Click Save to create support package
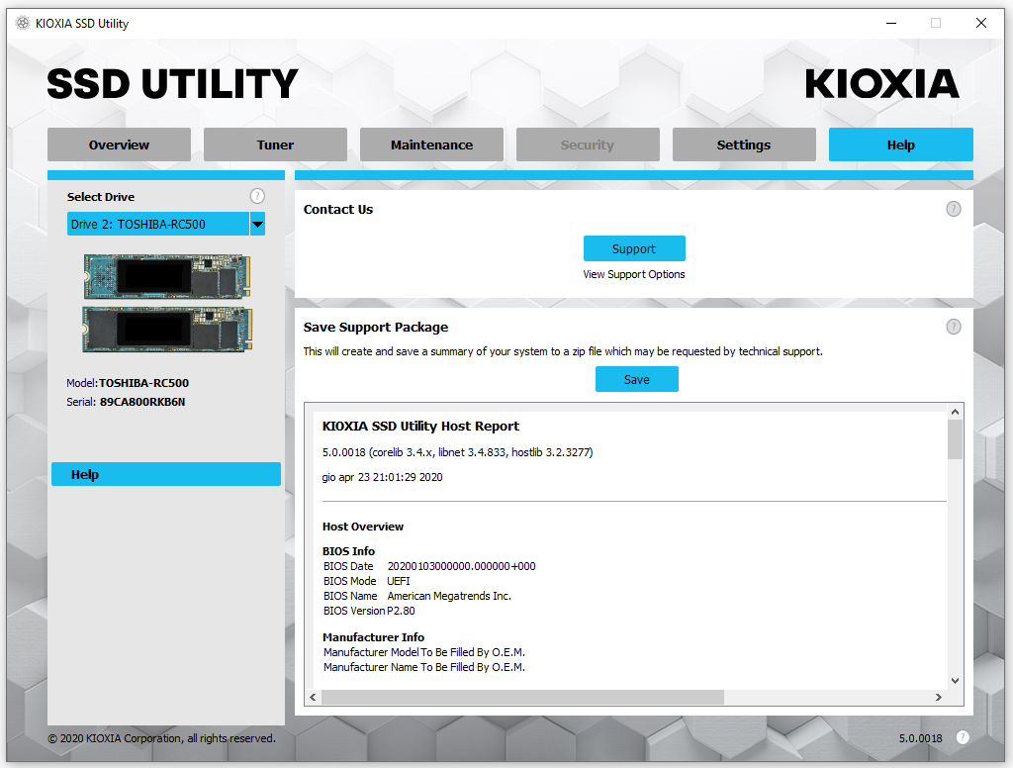Screen dimensions: 1013x768 (x=637, y=379)
